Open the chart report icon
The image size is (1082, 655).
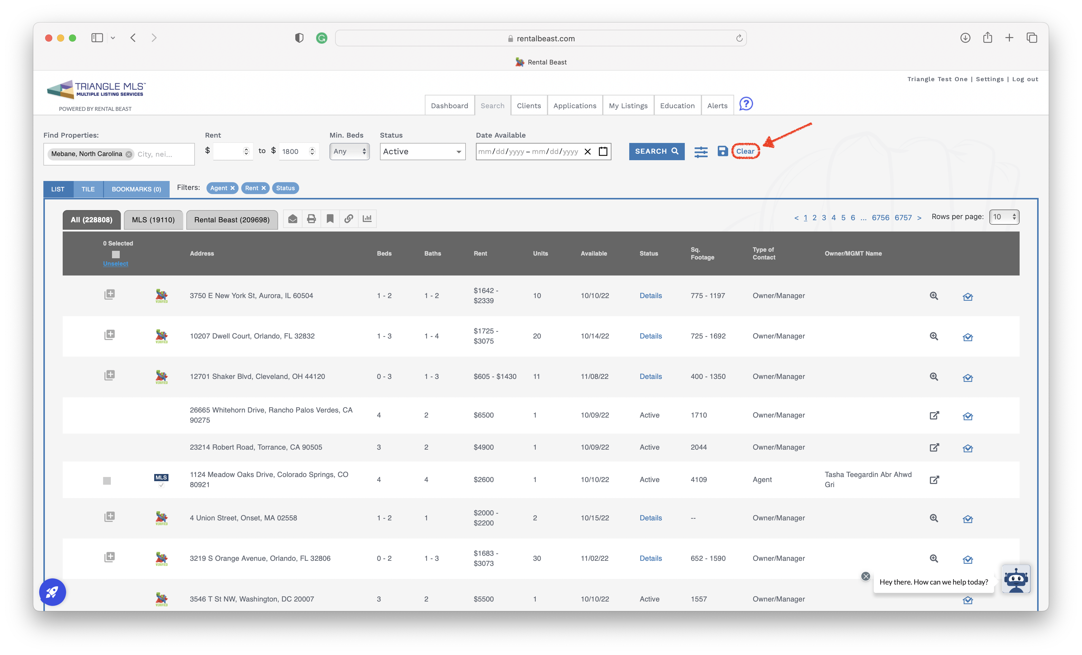[x=367, y=218]
